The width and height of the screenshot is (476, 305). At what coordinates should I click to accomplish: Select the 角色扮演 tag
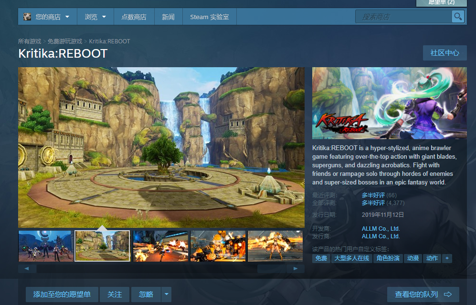(x=388, y=258)
